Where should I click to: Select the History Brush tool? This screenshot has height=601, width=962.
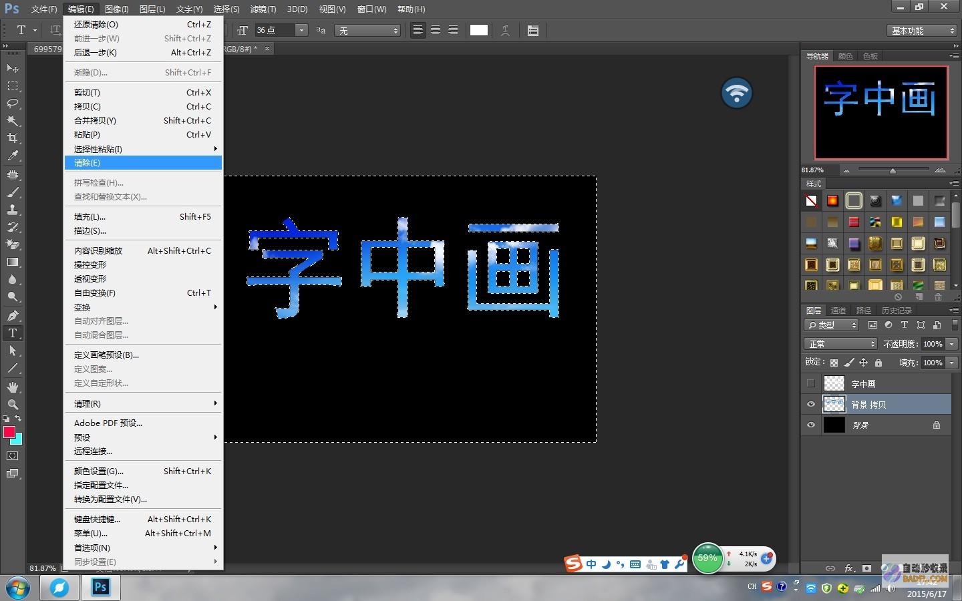pos(13,227)
